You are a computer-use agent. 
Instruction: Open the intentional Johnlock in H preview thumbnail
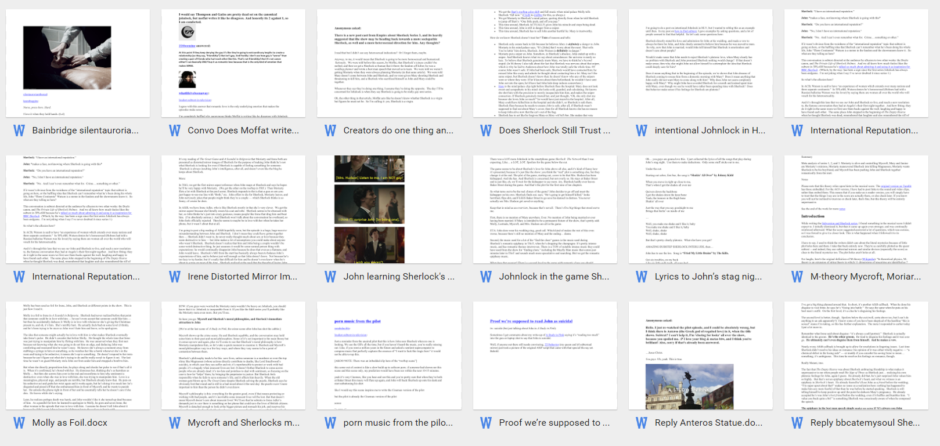pyautogui.click(x=701, y=63)
